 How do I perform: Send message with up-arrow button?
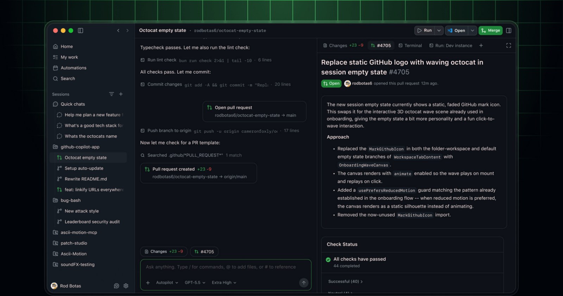304,283
